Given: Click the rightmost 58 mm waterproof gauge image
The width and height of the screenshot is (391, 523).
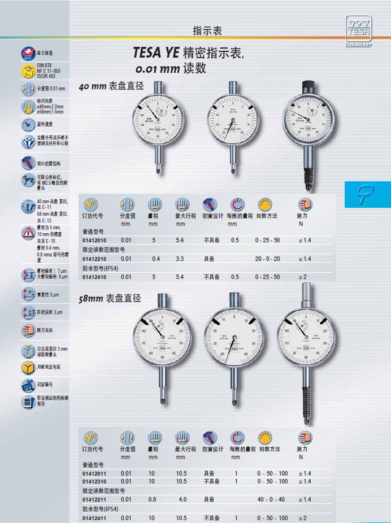Looking at the screenshot, I should [x=306, y=354].
